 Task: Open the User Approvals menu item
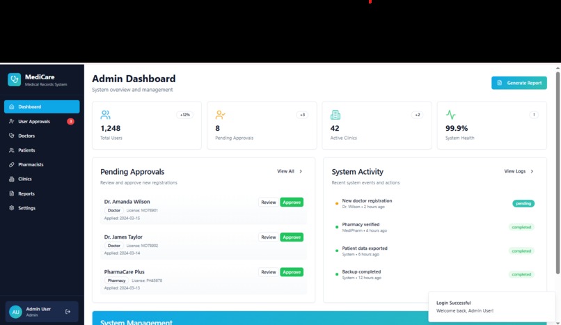42,121
